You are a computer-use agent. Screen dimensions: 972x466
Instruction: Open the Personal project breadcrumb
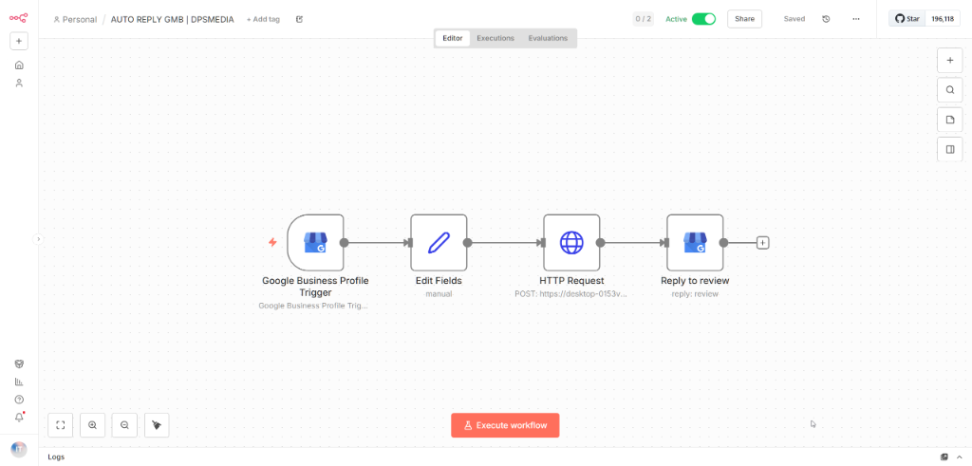pyautogui.click(x=75, y=19)
